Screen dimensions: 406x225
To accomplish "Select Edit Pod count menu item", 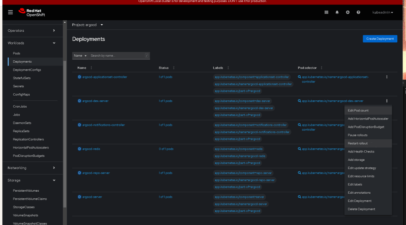I will click(368, 111).
